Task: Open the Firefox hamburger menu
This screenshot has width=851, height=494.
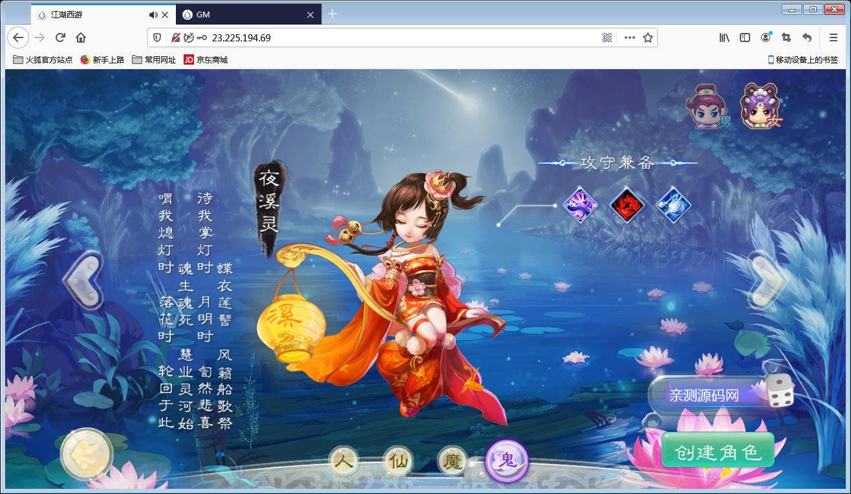Action: [834, 38]
